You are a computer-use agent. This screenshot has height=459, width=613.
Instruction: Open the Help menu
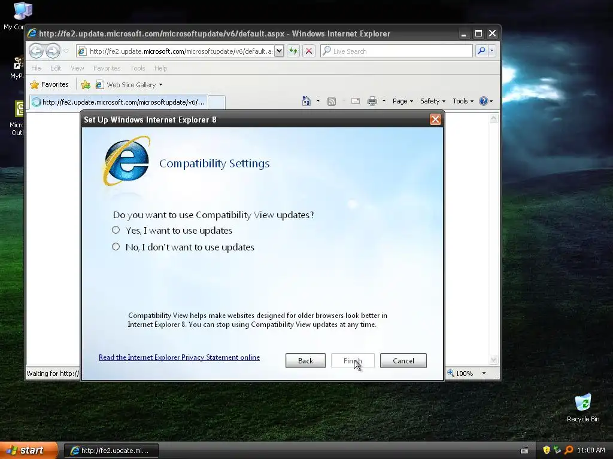[160, 68]
